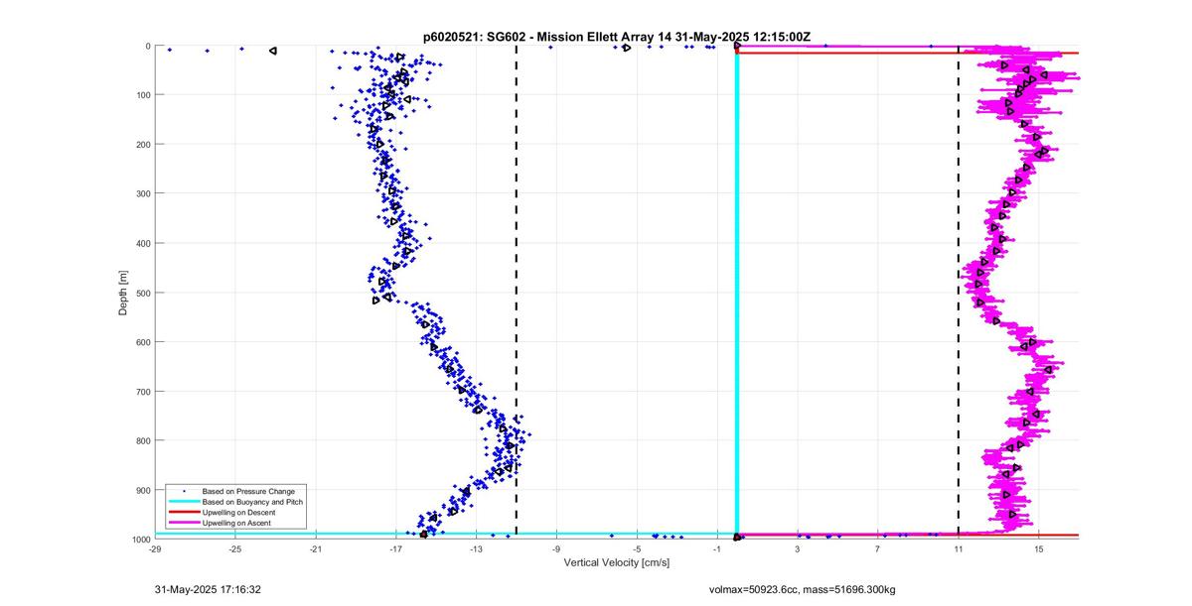Select the 'Vertical Velocity [cm/s]' x-axis label

(x=617, y=562)
